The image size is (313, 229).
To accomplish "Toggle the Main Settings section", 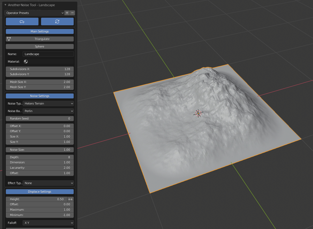I will pyautogui.click(x=40, y=31).
